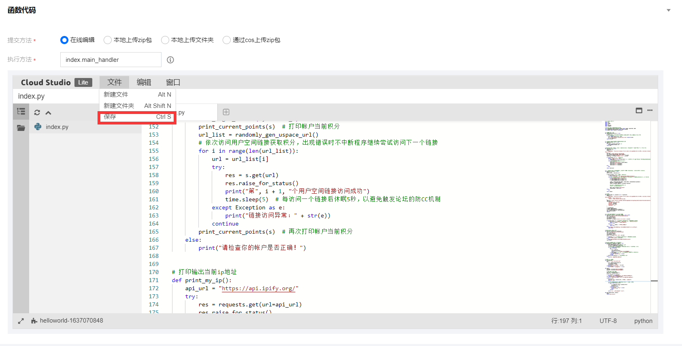Click the fullscreen expand icon in status bar
Viewport: 682px width, 346px height.
[x=21, y=321]
